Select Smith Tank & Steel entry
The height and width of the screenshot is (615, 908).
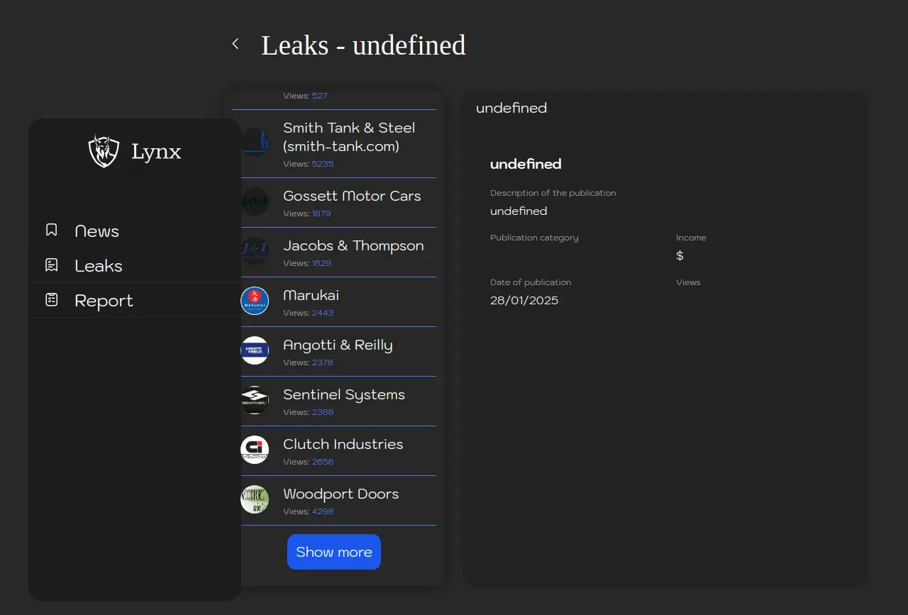pyautogui.click(x=349, y=137)
